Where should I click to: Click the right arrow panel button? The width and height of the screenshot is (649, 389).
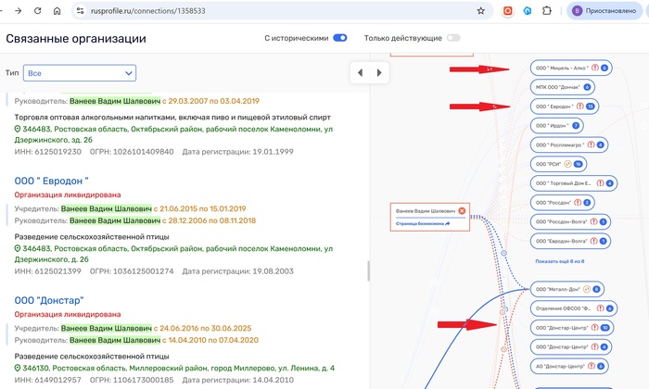pyautogui.click(x=379, y=73)
